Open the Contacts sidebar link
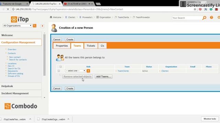The height and width of the screenshot is (123, 220). [12, 53]
